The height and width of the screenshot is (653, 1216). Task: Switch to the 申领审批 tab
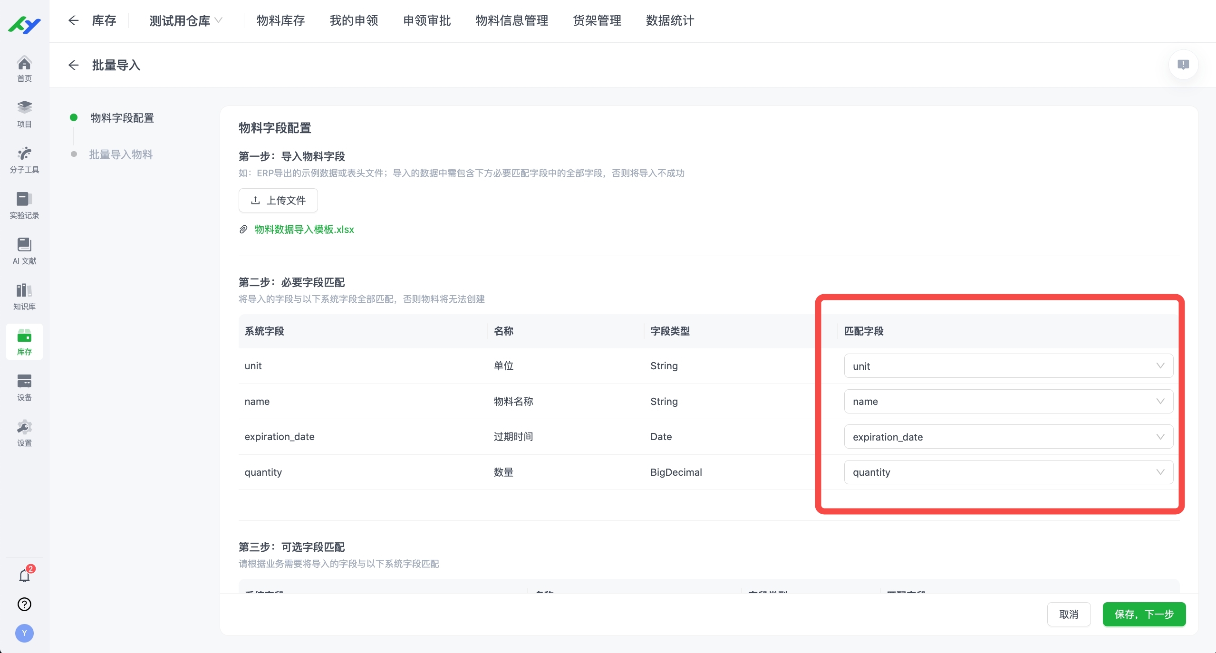tap(426, 20)
